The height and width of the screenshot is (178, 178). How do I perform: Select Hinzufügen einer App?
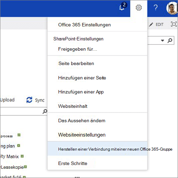(x=81, y=92)
